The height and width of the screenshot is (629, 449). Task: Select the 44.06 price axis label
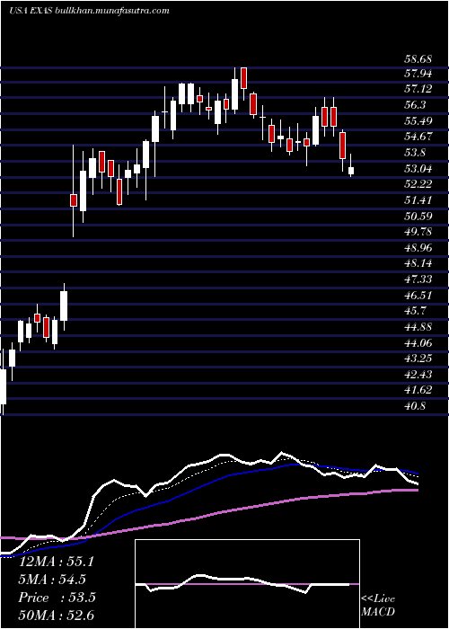point(418,343)
